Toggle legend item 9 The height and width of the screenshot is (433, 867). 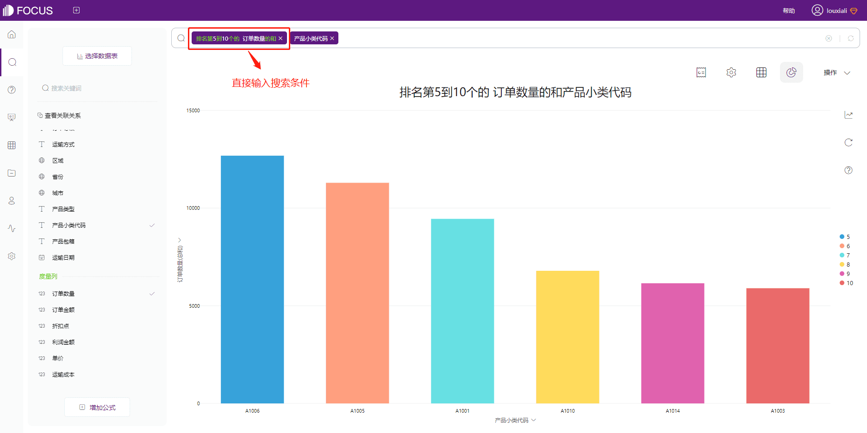click(845, 274)
